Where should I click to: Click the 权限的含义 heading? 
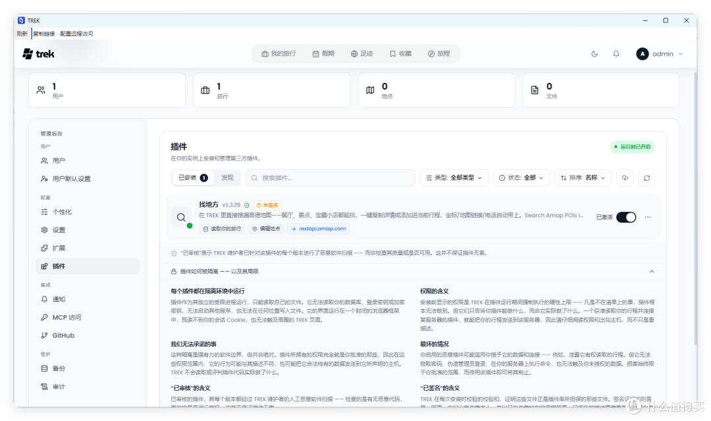click(x=434, y=291)
